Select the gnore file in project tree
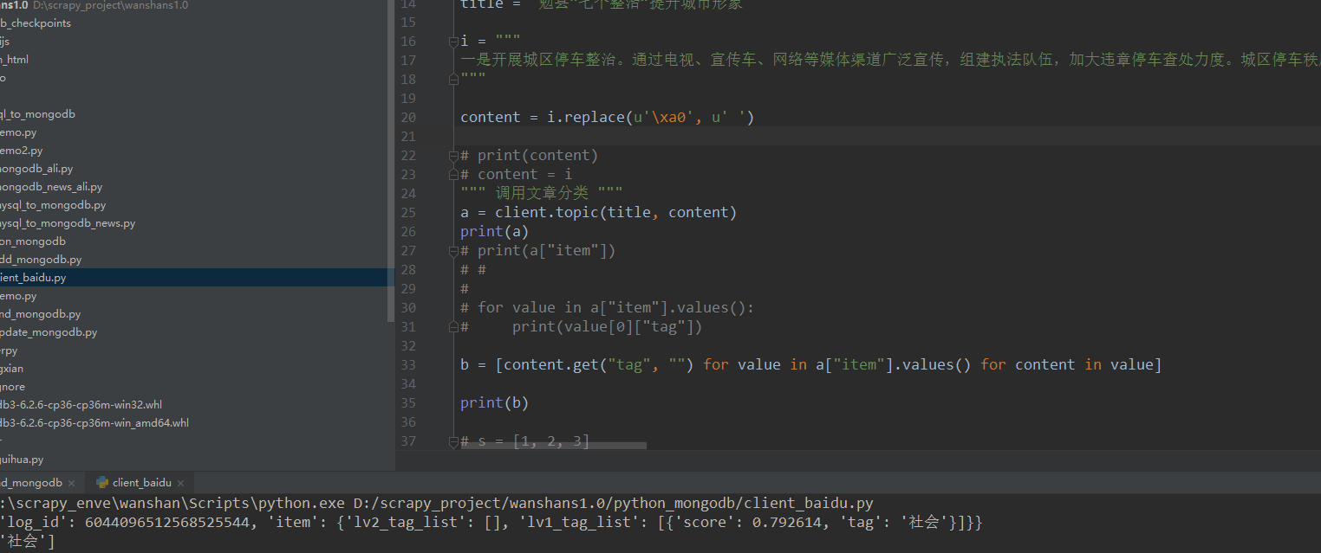This screenshot has width=1321, height=553. click(13, 387)
